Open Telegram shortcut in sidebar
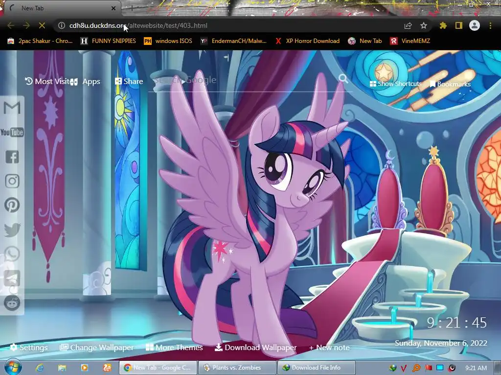Image resolution: width=501 pixels, height=375 pixels. tap(12, 278)
